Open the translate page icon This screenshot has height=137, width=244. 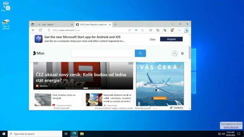(136, 30)
